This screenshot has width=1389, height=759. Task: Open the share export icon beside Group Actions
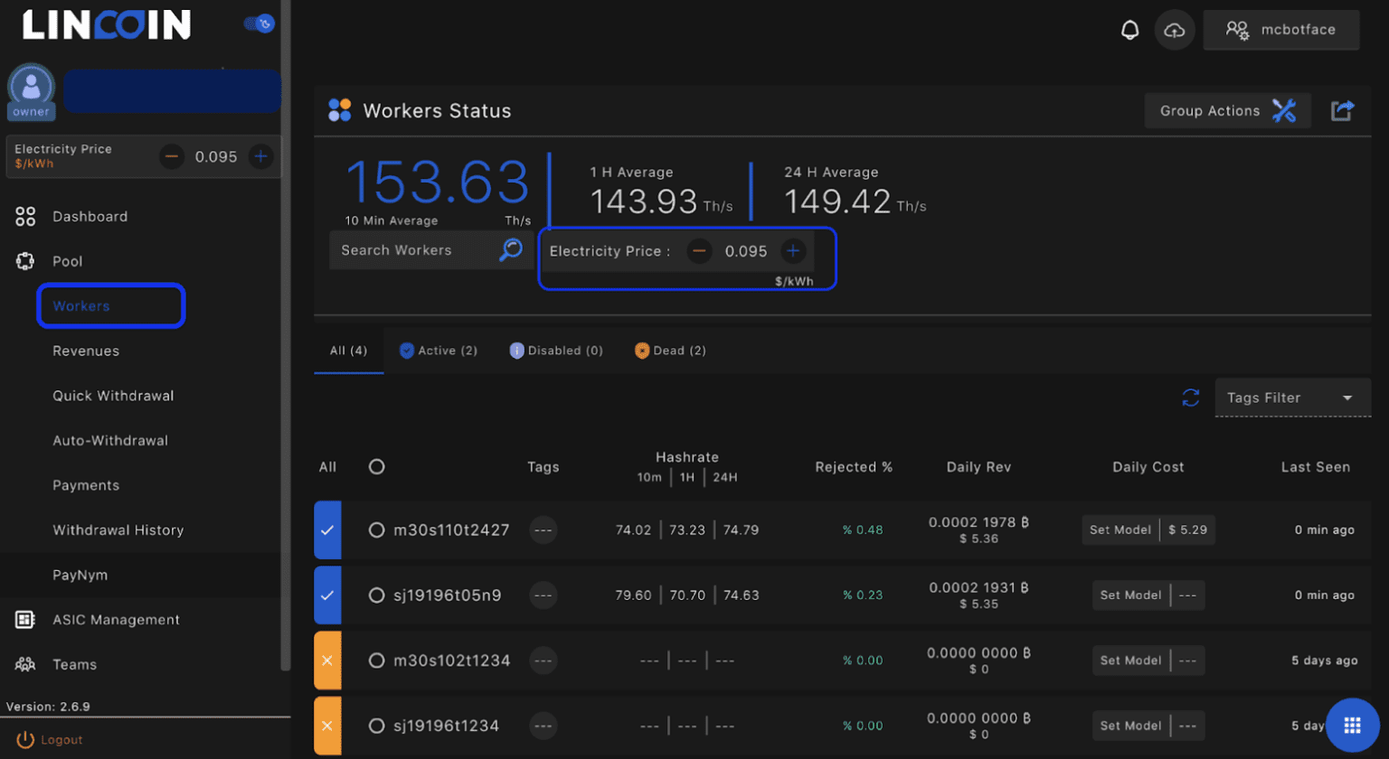[x=1342, y=109]
